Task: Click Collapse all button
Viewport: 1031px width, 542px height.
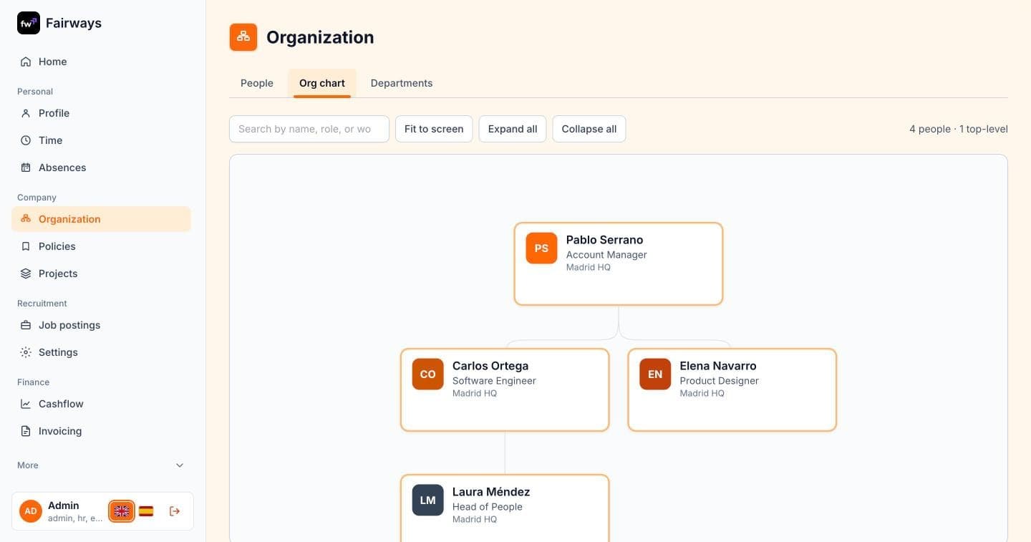Action: coord(589,129)
